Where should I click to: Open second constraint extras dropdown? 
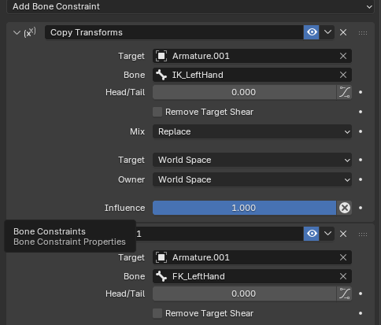327,234
